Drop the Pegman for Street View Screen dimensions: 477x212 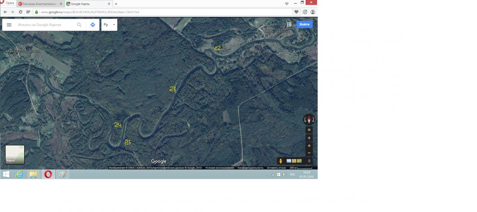tap(281, 161)
